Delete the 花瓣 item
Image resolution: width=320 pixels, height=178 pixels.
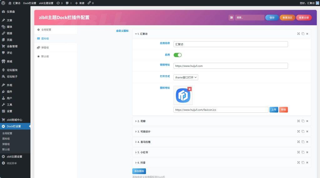(x=307, y=121)
